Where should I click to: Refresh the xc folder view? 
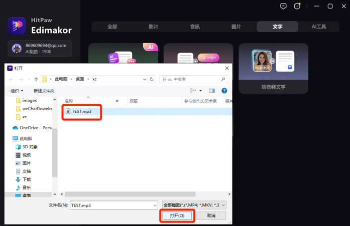pos(152,79)
